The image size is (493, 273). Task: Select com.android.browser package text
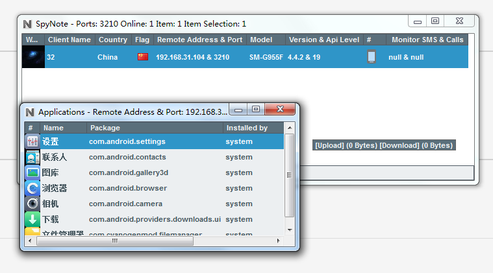click(128, 188)
